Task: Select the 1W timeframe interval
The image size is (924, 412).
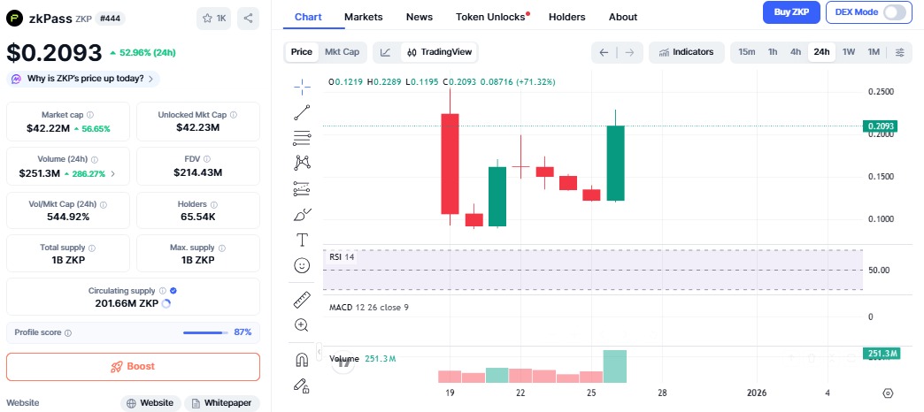Action: [849, 52]
